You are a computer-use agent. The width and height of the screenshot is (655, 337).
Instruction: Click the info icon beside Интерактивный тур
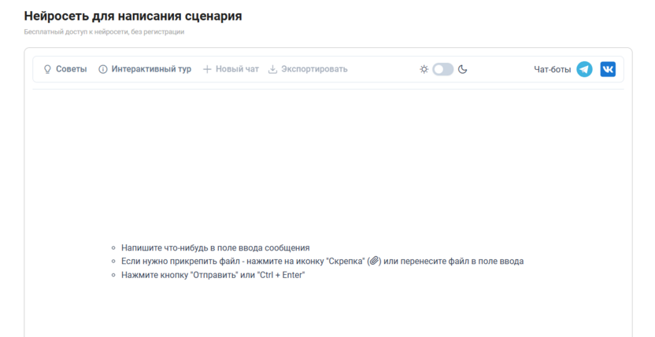click(x=103, y=69)
